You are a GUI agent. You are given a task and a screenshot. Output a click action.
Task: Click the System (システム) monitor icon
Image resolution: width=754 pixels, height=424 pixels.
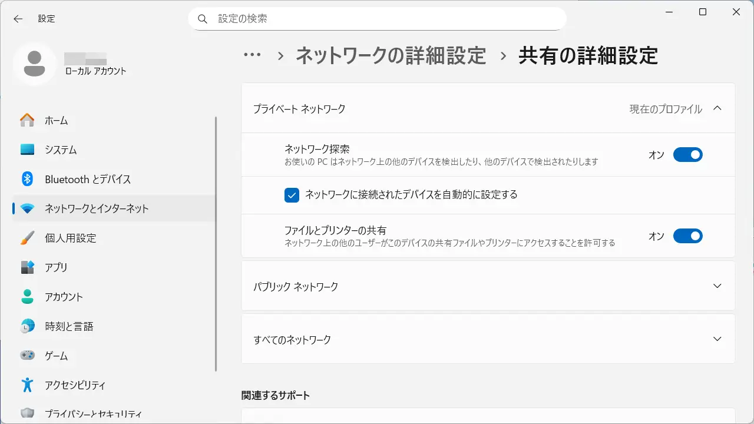point(27,150)
